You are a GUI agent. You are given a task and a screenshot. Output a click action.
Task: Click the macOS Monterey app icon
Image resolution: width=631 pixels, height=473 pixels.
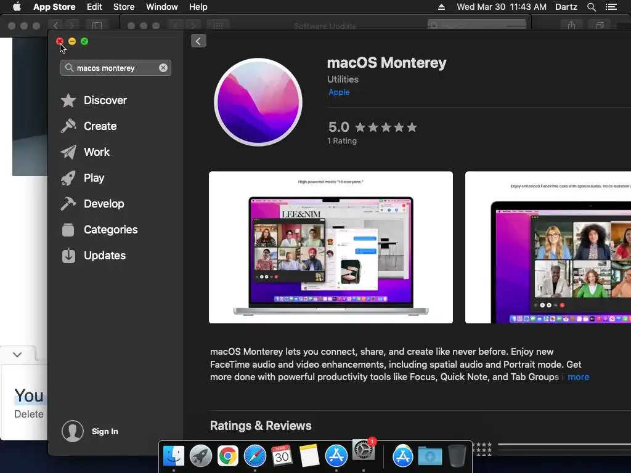(x=258, y=102)
